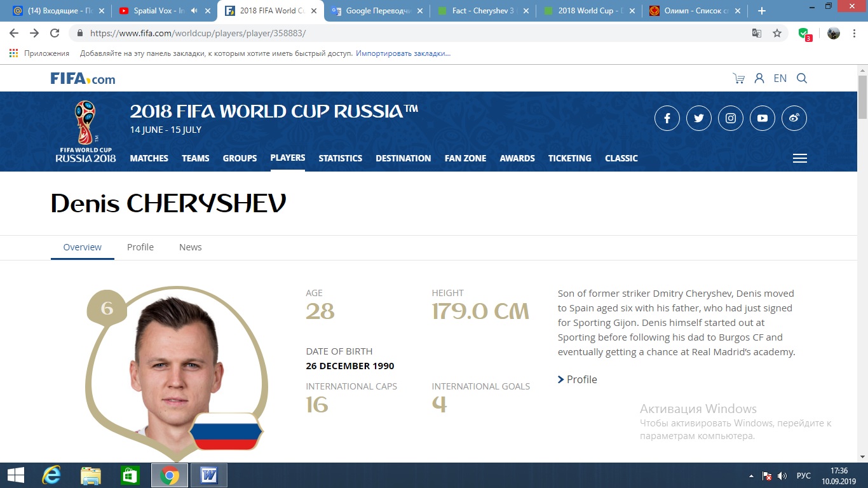Click the volume icon in system tray
This screenshot has height=488, width=868.
pyautogui.click(x=782, y=476)
